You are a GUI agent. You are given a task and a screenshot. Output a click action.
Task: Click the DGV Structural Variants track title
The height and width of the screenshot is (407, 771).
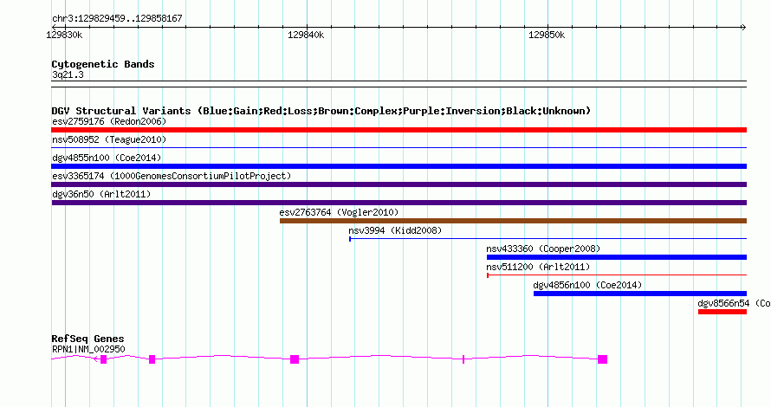[321, 111]
